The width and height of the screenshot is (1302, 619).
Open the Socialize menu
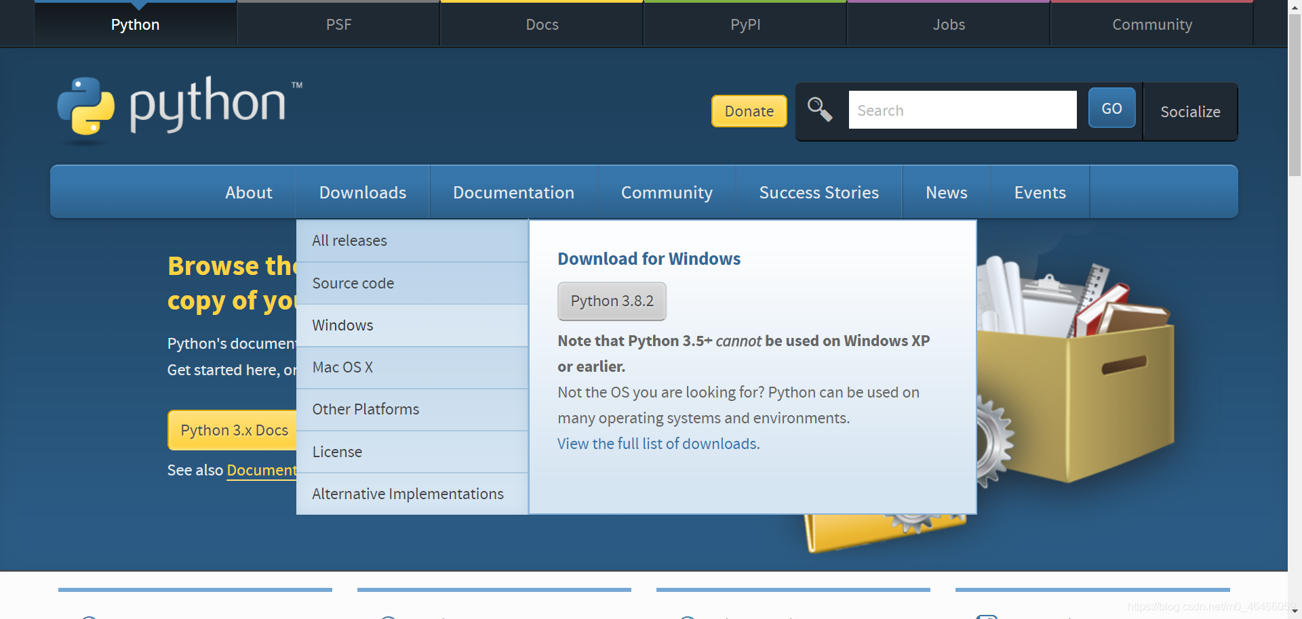point(1190,112)
